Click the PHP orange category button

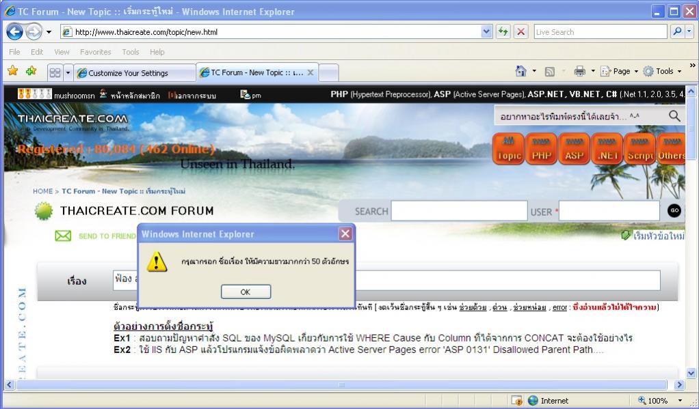pyautogui.click(x=541, y=149)
